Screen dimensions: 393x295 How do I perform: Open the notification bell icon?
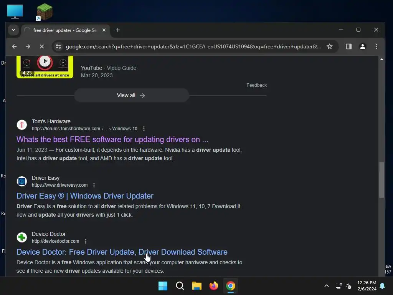pyautogui.click(x=383, y=286)
